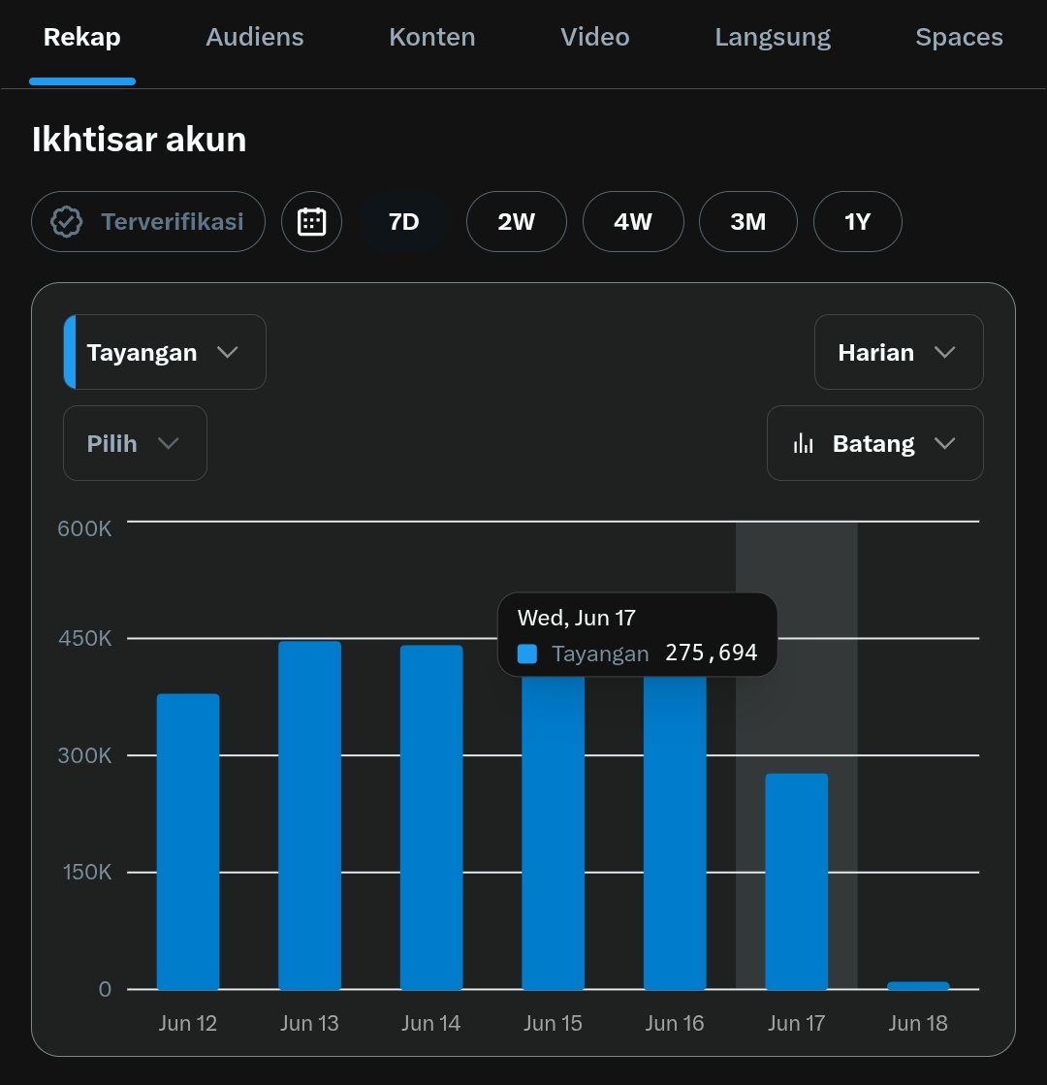
Task: Switch to the Spaces tab
Action: click(x=959, y=38)
